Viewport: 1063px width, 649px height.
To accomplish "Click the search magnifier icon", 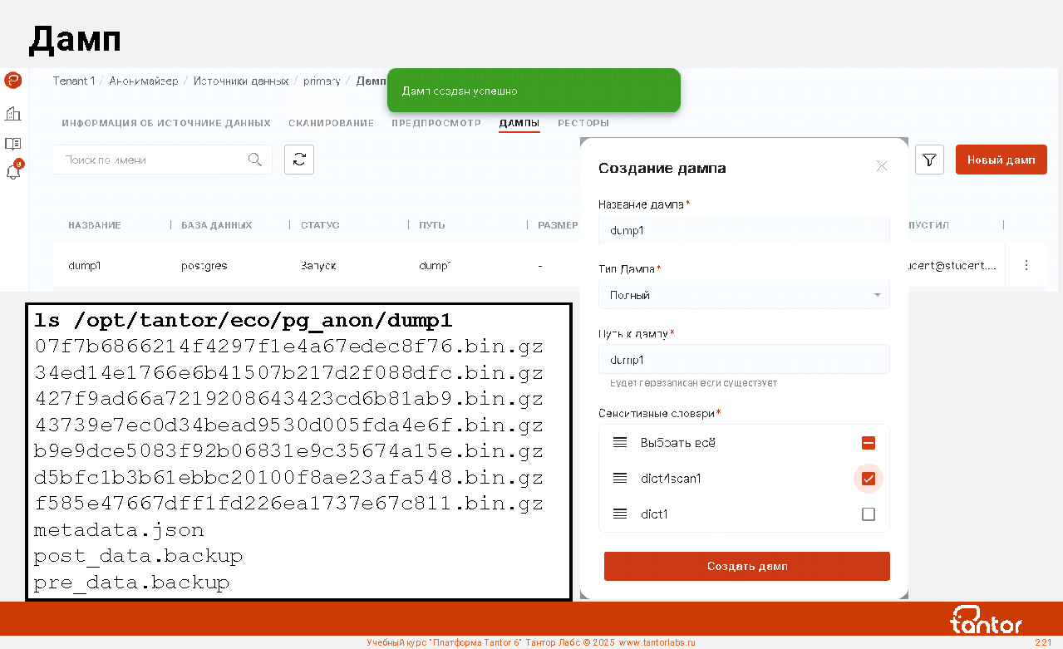I will (255, 160).
